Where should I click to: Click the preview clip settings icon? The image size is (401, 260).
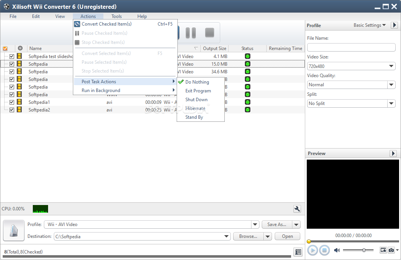point(383,250)
